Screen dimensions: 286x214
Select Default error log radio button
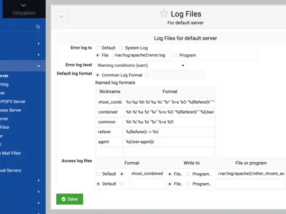click(98, 48)
